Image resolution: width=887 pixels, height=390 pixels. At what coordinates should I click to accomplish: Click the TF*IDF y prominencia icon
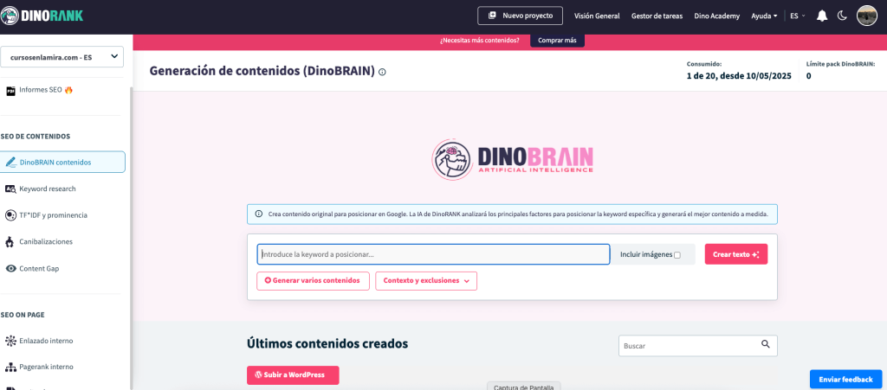coord(10,215)
